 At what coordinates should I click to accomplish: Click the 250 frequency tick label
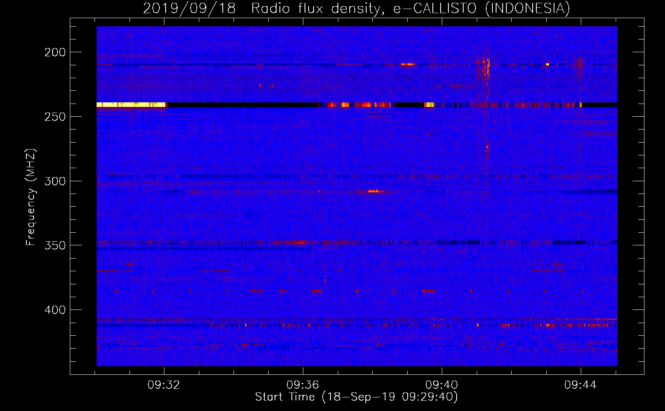pos(55,117)
